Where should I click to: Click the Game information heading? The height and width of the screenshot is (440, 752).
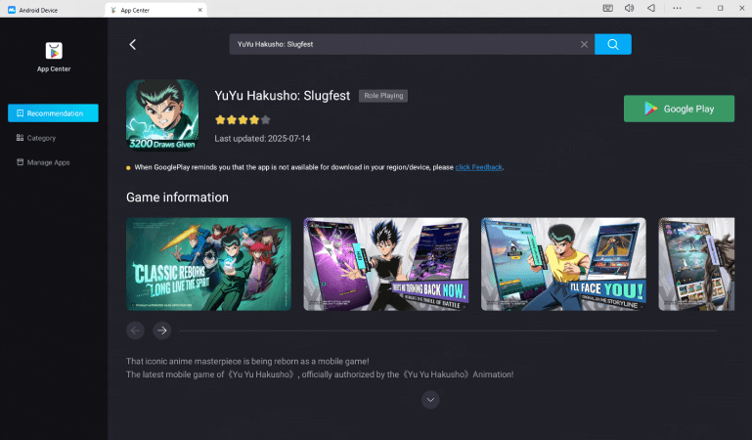(177, 198)
